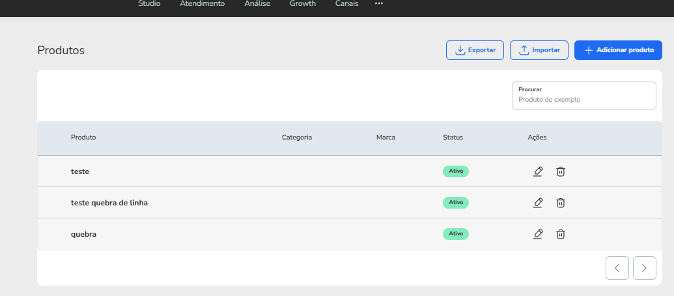
Task: Open the Growth menu
Action: click(x=303, y=3)
